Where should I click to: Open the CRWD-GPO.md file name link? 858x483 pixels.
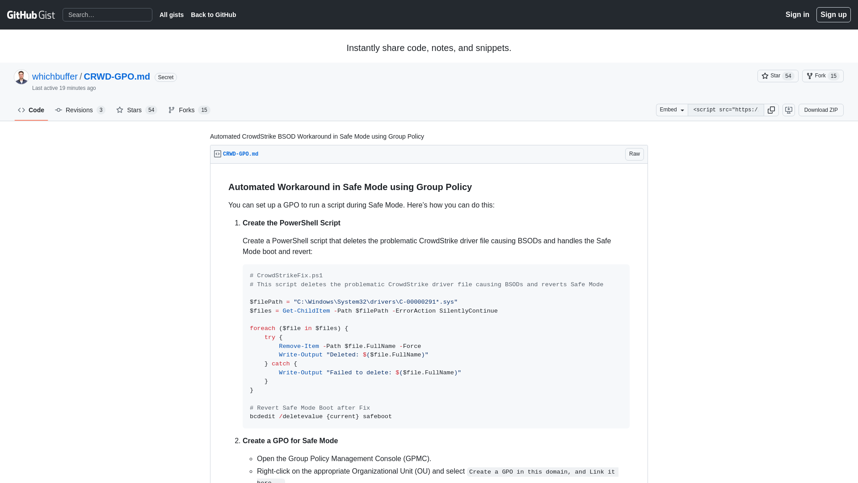[240, 154]
